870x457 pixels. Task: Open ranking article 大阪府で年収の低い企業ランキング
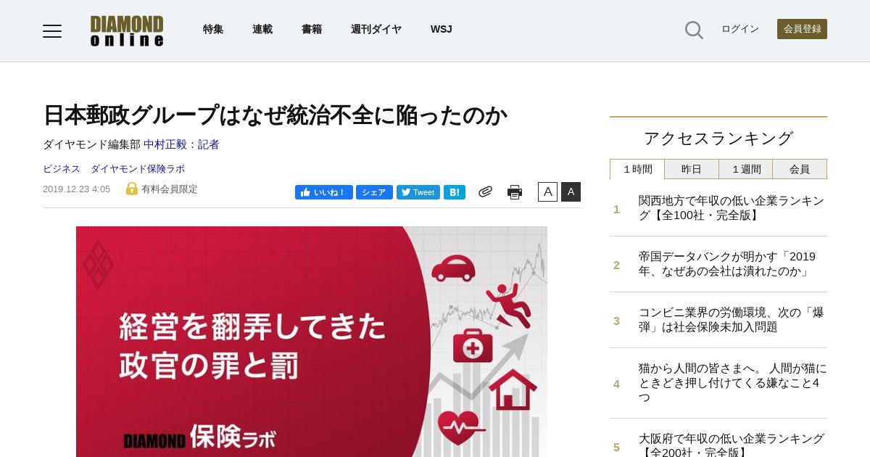(x=732, y=445)
